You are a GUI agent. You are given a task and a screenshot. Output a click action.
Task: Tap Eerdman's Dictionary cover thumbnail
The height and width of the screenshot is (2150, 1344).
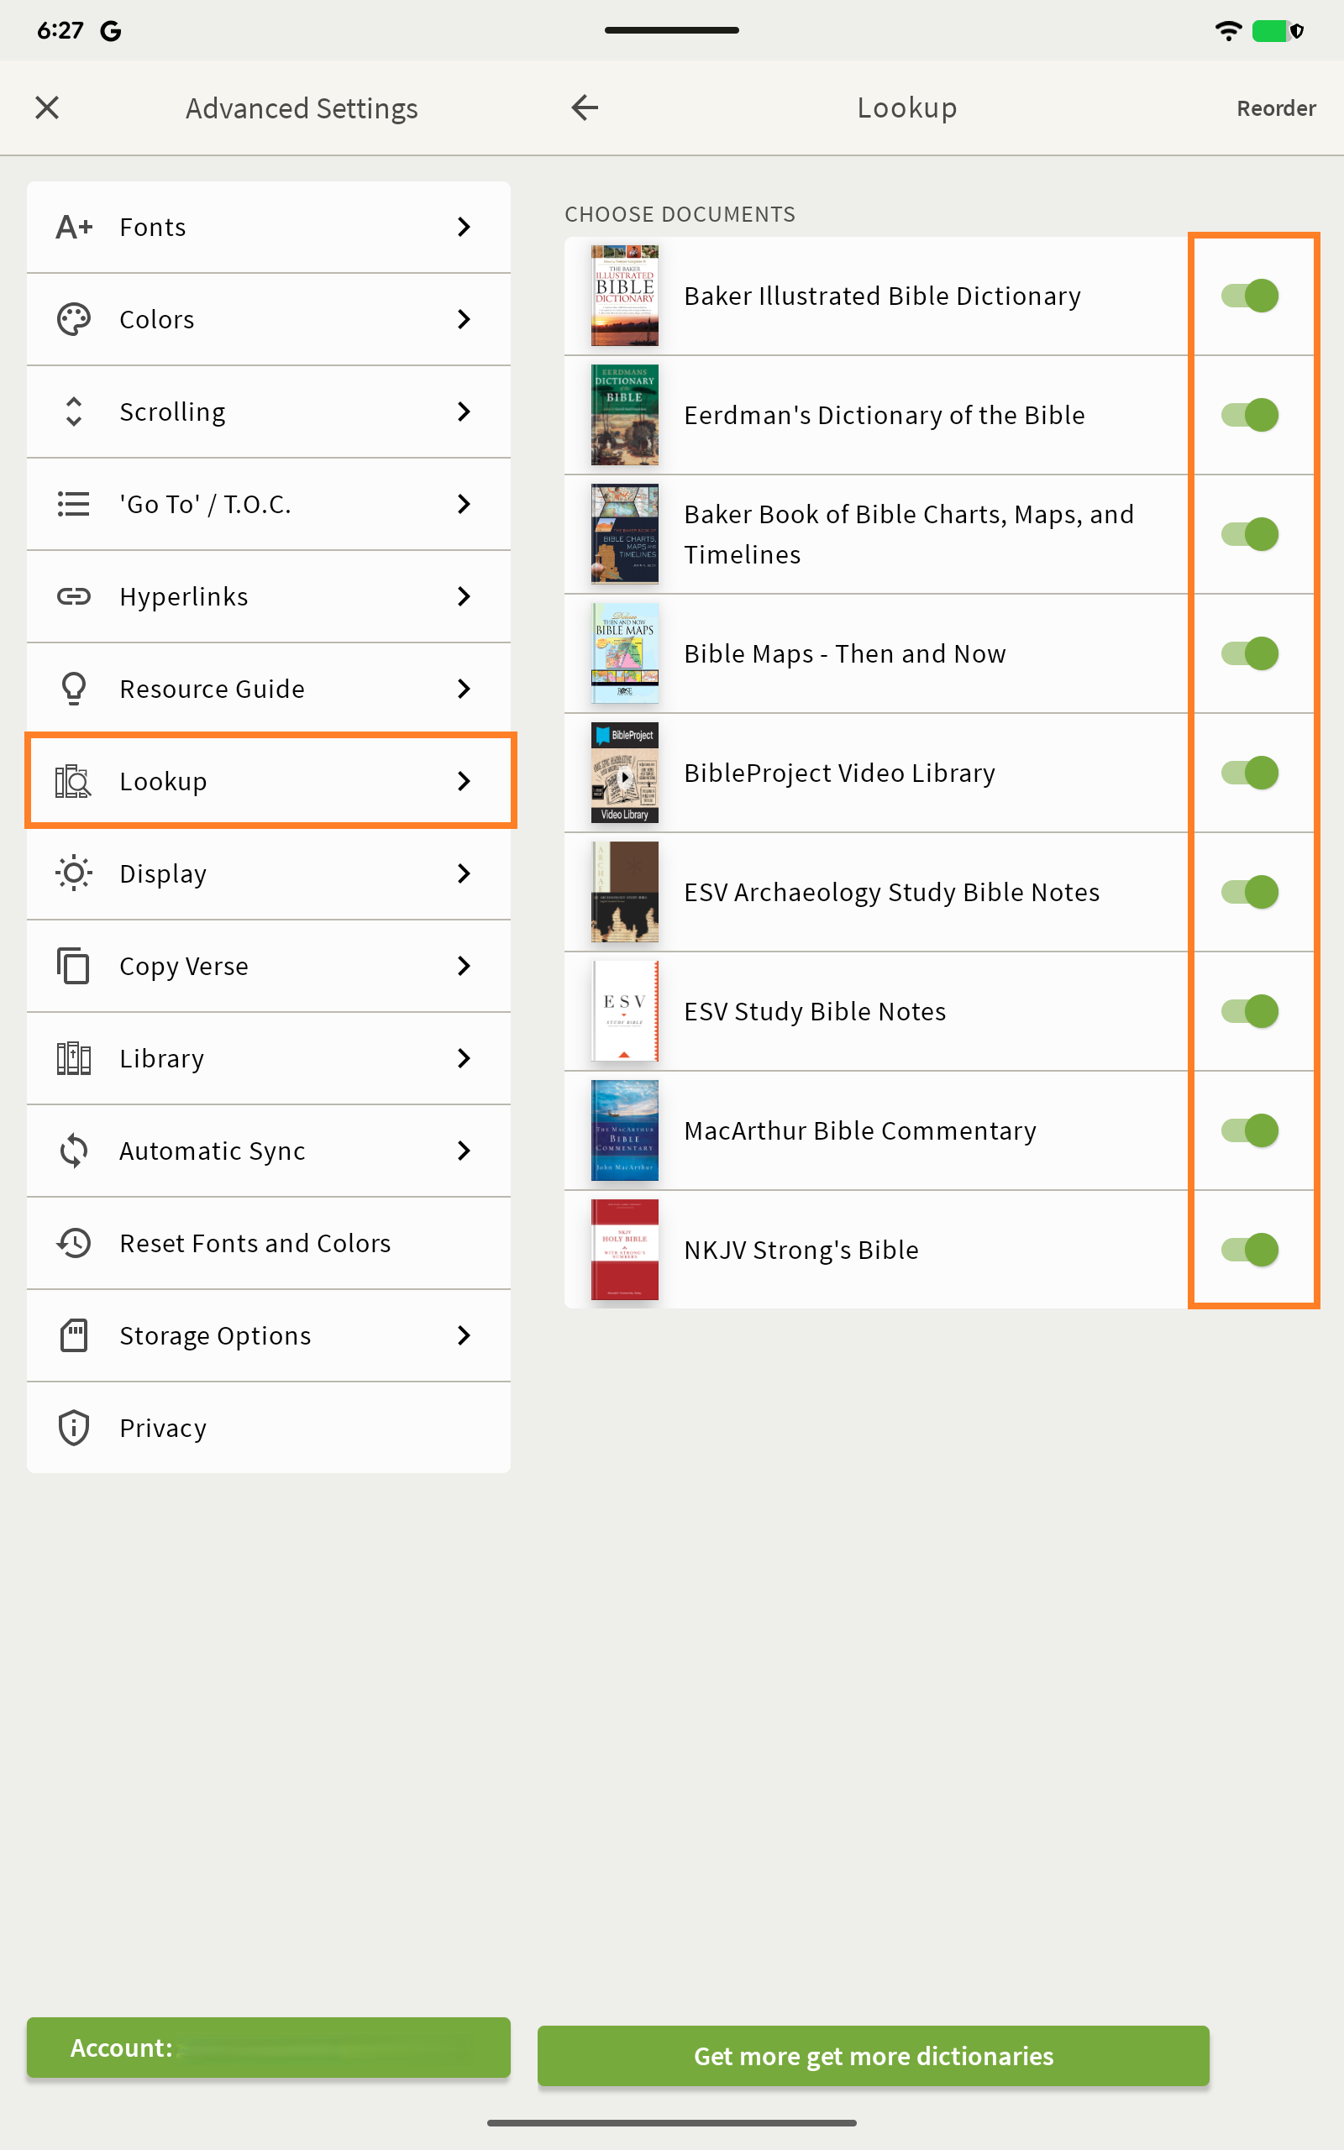(625, 415)
